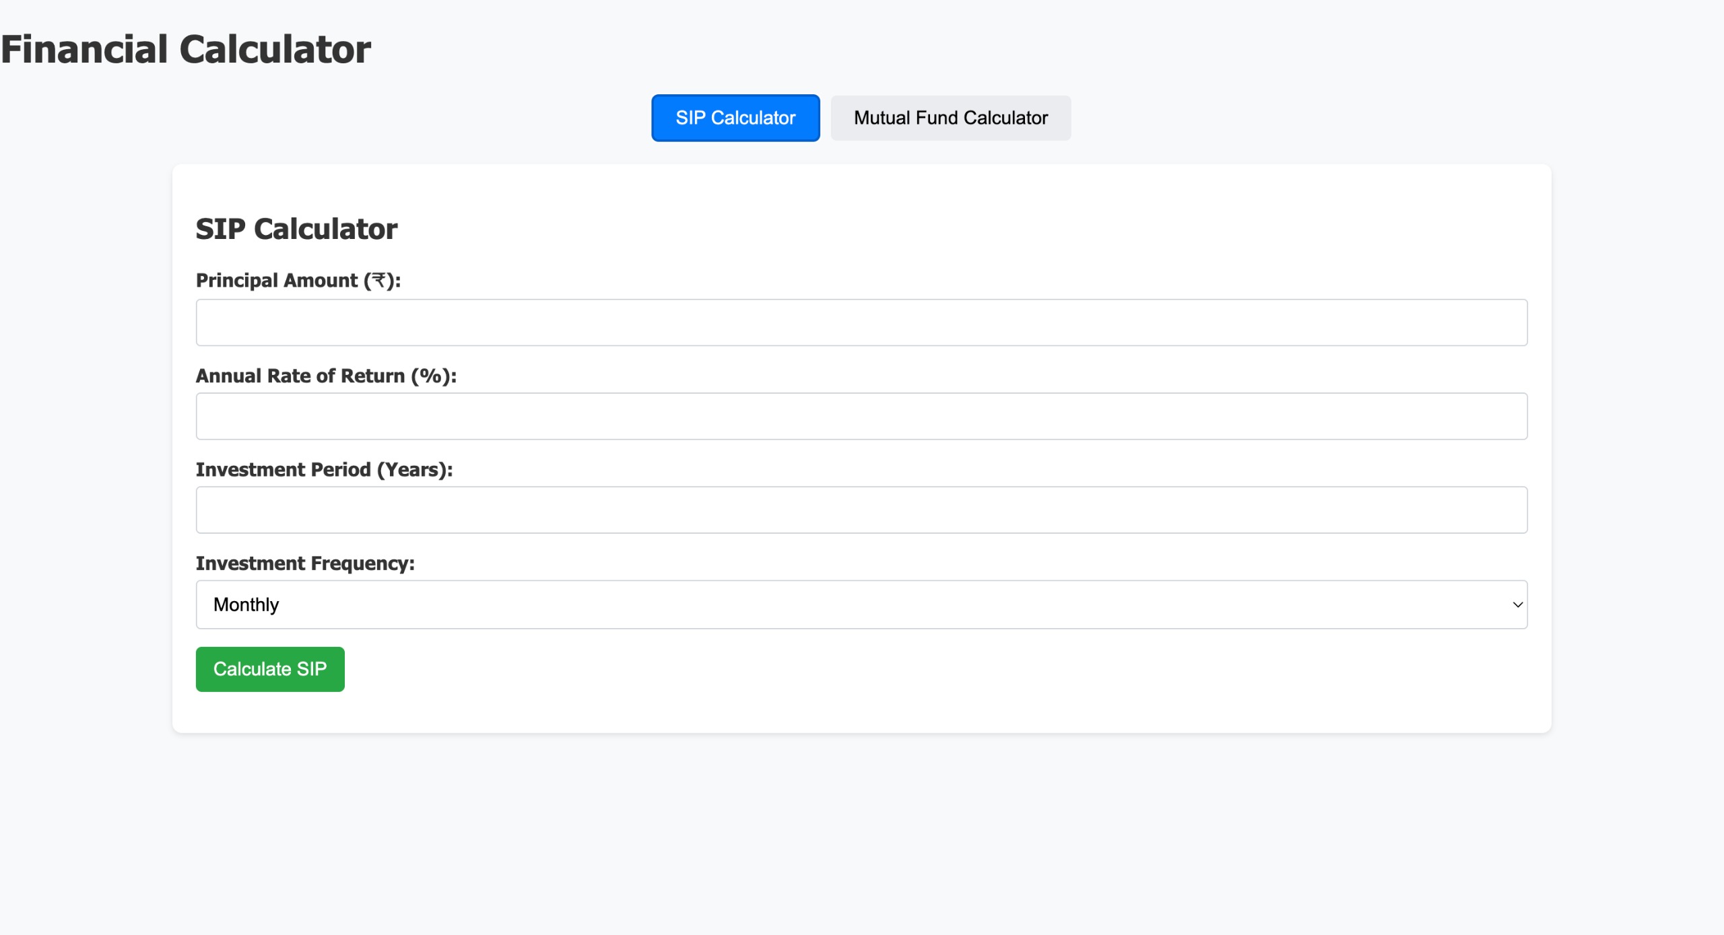Click the percent sign in Rate label
This screenshot has height=935, width=1724.
click(430, 376)
